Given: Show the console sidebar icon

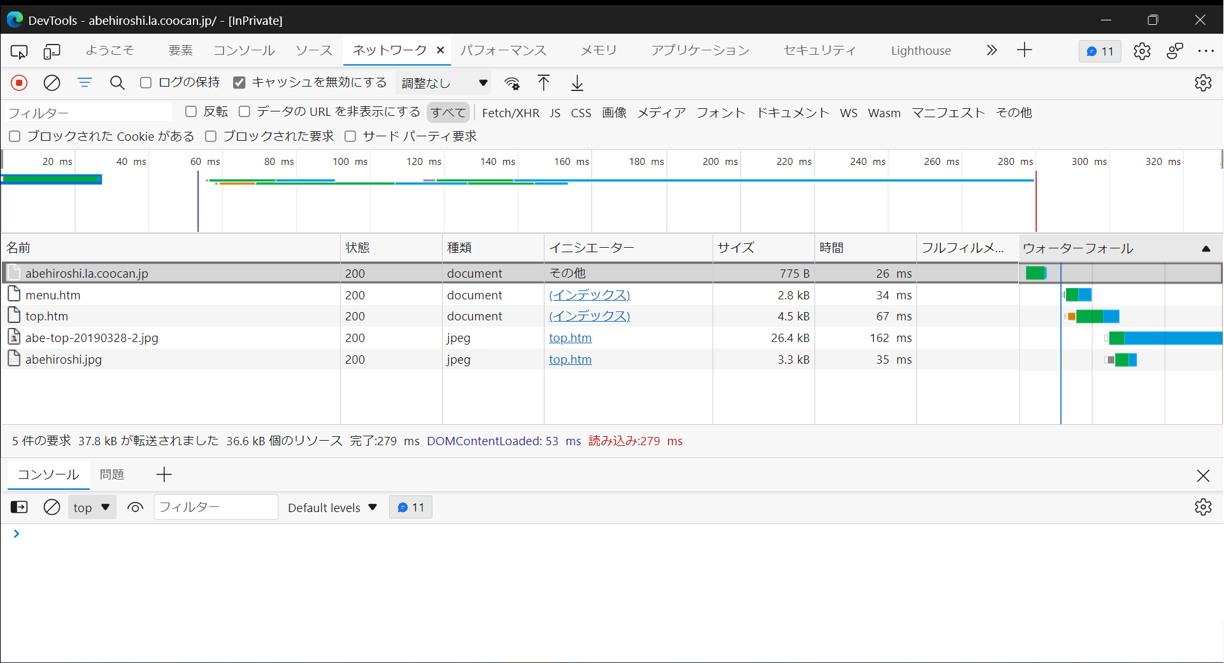Looking at the screenshot, I should coord(19,507).
